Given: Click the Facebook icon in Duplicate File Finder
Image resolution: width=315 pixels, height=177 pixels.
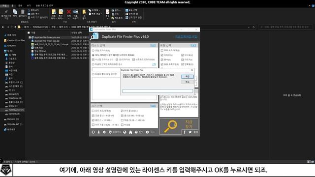Looking at the screenshot, I should click(x=185, y=132).
